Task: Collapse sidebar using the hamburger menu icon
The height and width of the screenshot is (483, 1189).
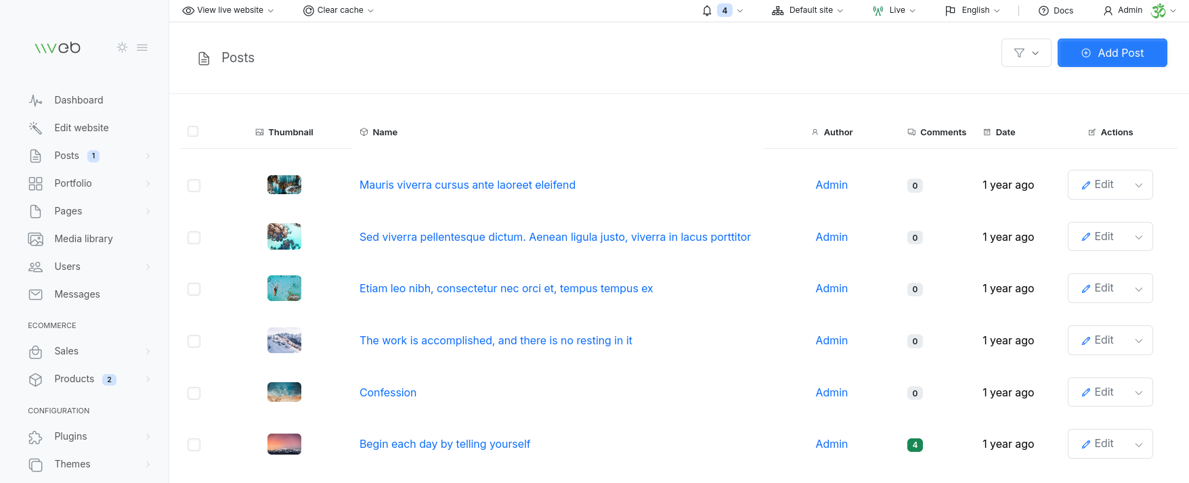Action: pos(142,47)
